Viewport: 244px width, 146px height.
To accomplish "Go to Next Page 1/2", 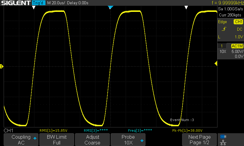I will pos(199,140).
